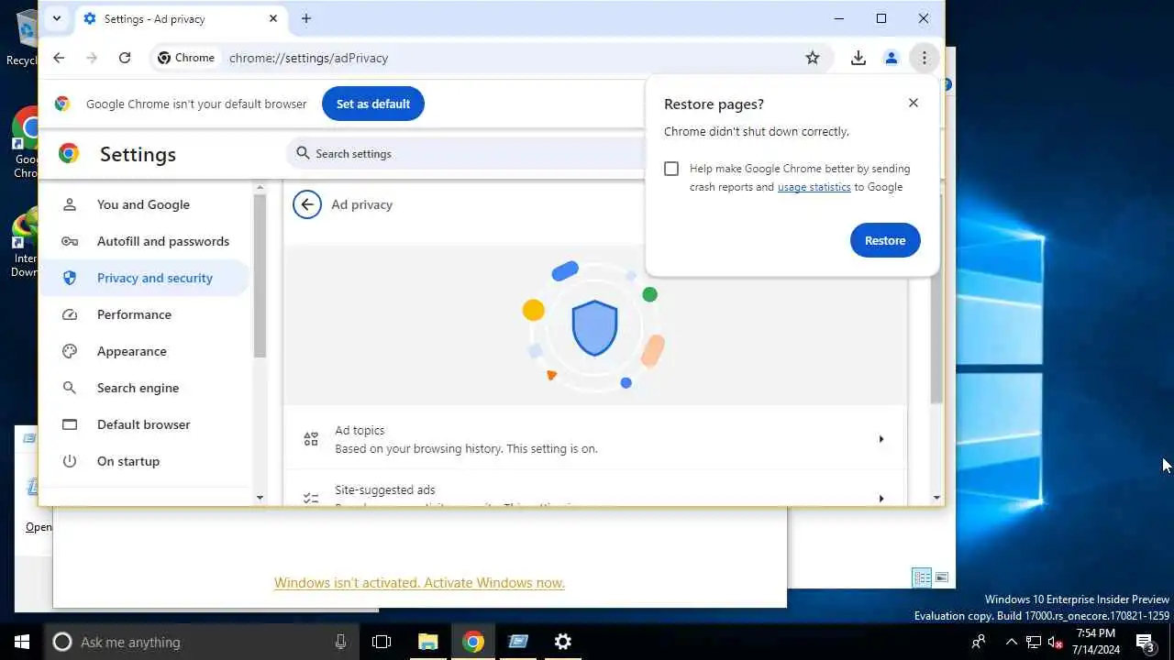Expand the Ad topics row arrow

[x=880, y=439]
